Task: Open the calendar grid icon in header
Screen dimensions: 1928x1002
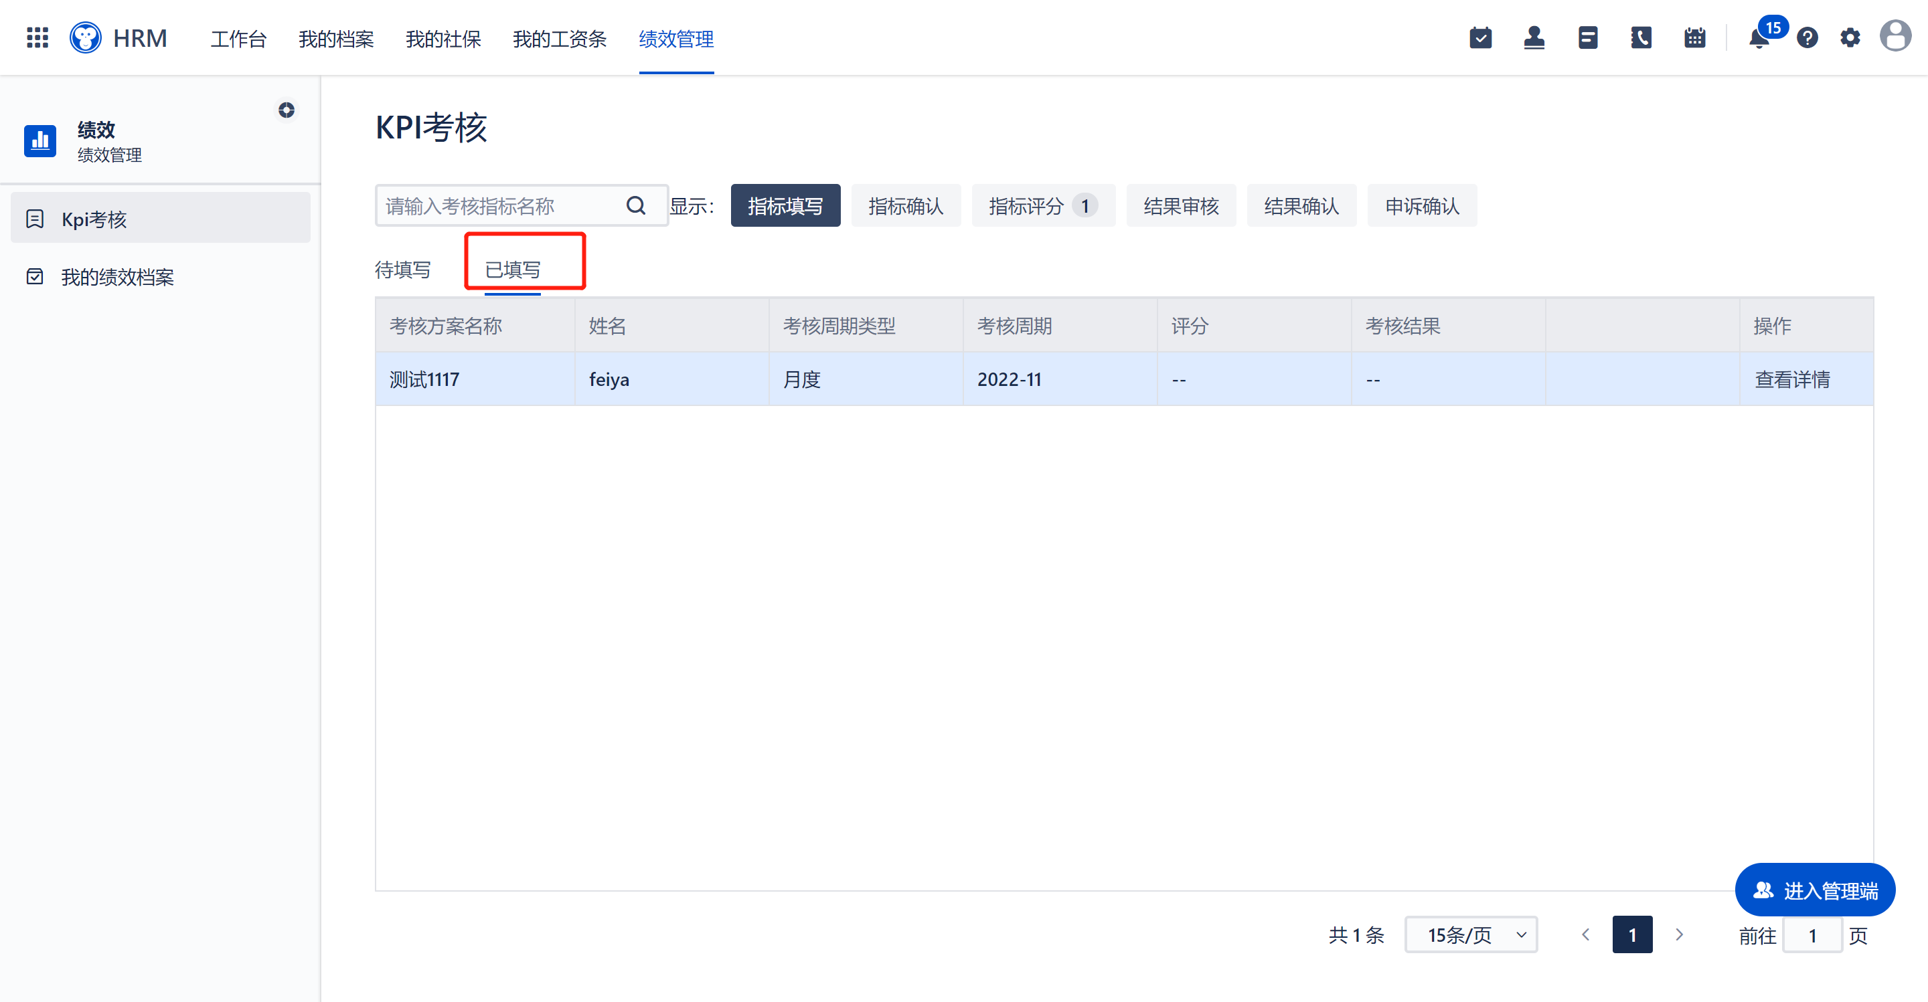Action: tap(1695, 37)
